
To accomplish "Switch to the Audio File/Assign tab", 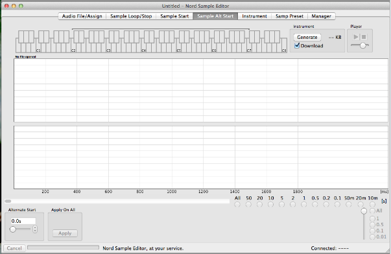I will (82, 16).
